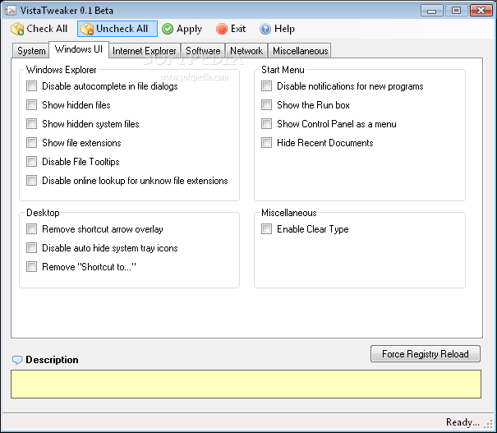This screenshot has width=497, height=433.
Task: Close the VistaTweaker window
Action: (481, 11)
